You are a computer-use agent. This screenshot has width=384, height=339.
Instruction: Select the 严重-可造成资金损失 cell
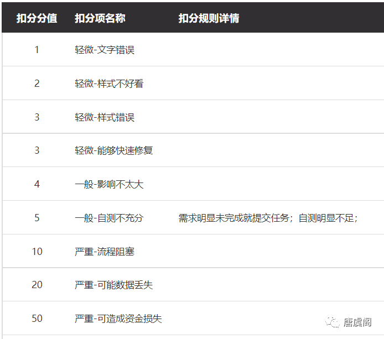[118, 319]
